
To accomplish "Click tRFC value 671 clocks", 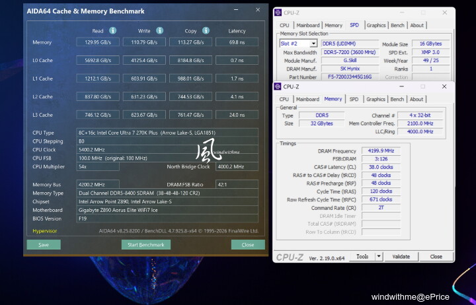I will pos(381,199).
